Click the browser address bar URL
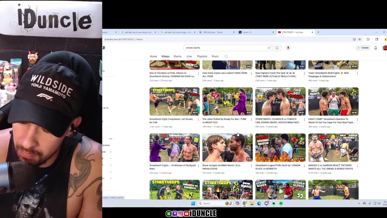Screen dimensions: 387x218 (123, 39)
